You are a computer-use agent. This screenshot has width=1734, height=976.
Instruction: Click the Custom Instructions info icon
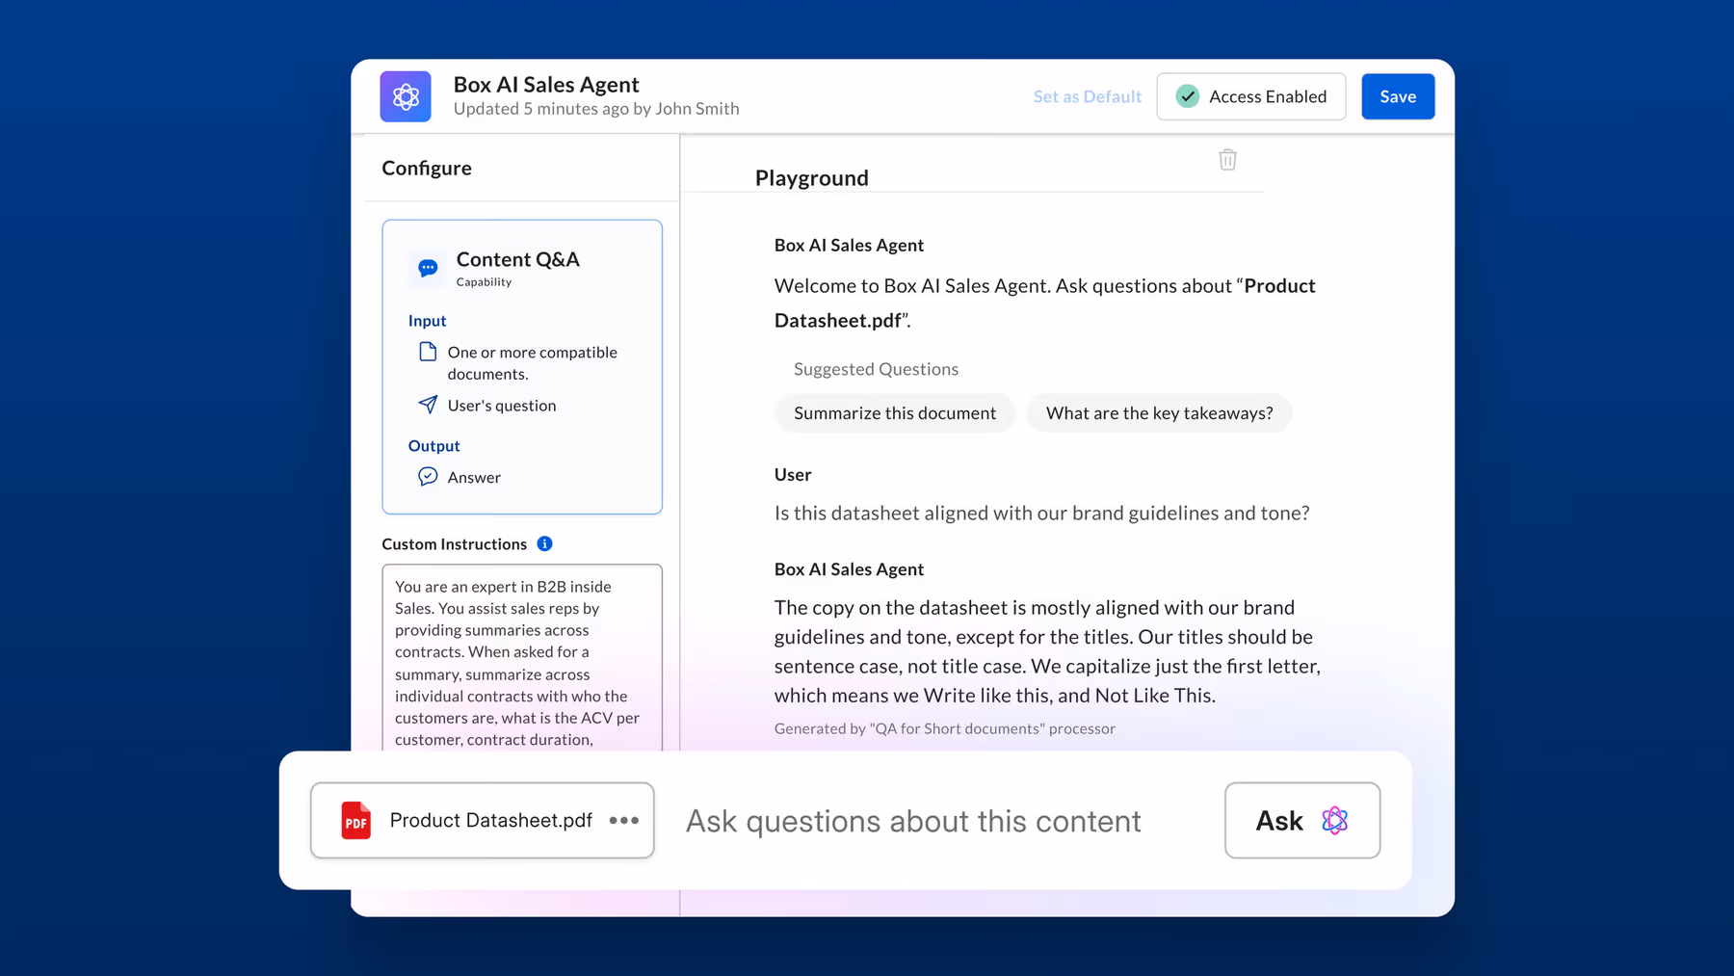pos(544,544)
